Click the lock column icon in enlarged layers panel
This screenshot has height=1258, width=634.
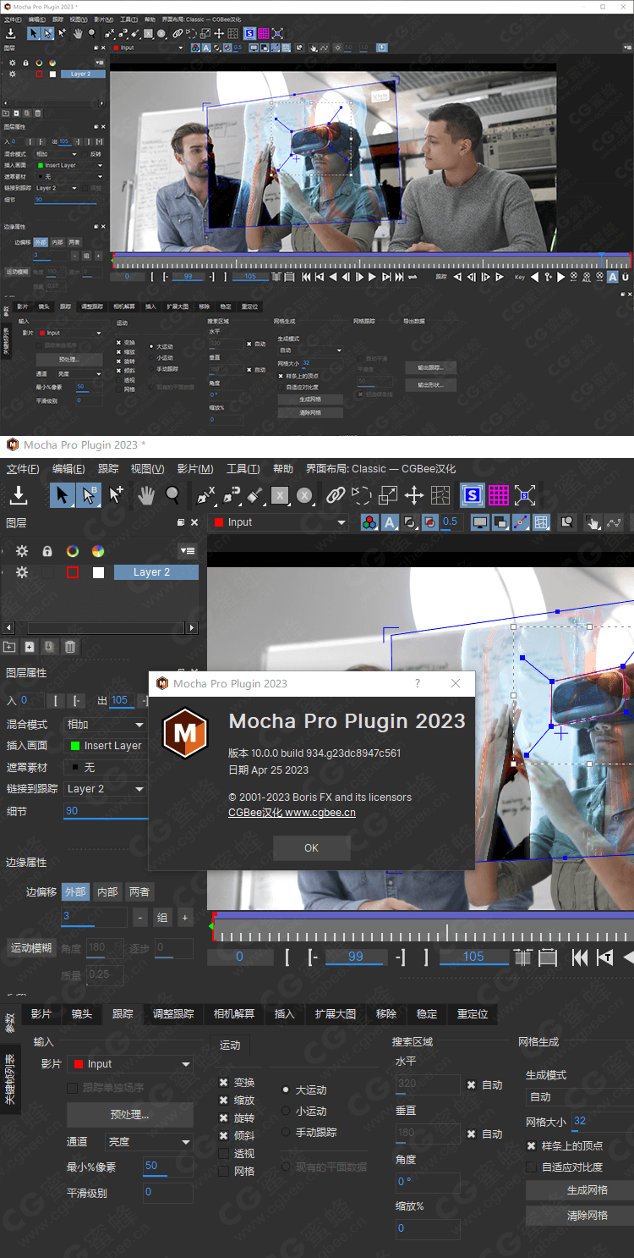point(47,551)
